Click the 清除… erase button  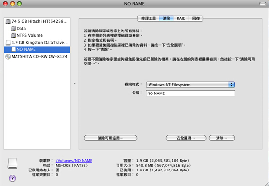click(221, 138)
